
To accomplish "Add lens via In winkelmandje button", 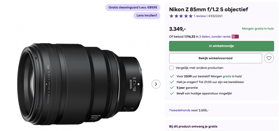I will click(221, 46).
